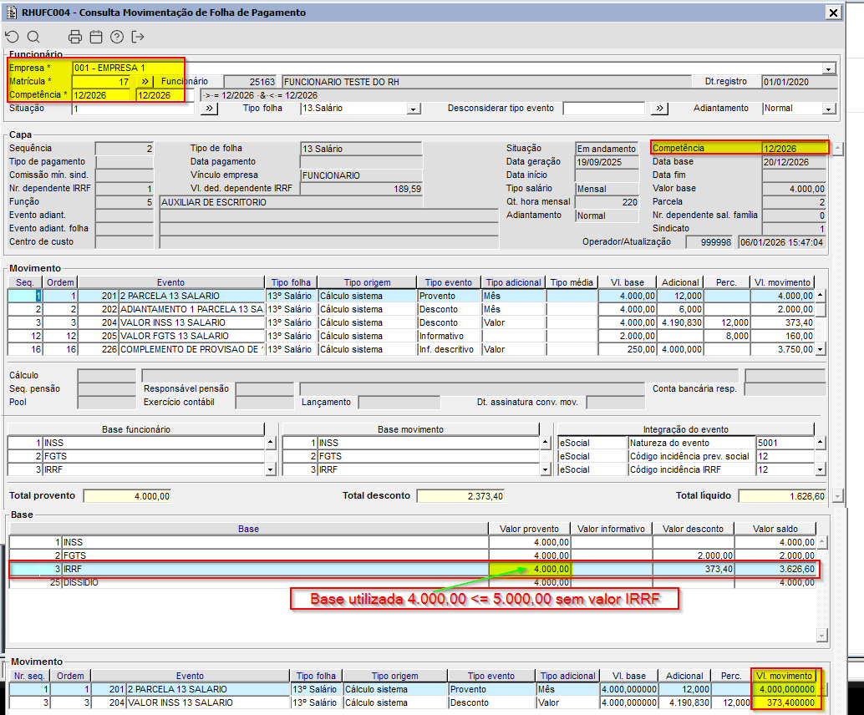Click the Total líquido value field
This screenshot has height=715, width=864.
[782, 496]
